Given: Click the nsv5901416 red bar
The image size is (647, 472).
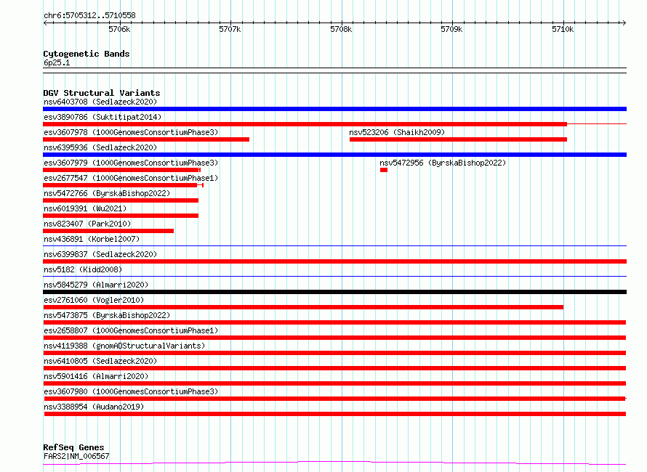Looking at the screenshot, I should point(334,383).
